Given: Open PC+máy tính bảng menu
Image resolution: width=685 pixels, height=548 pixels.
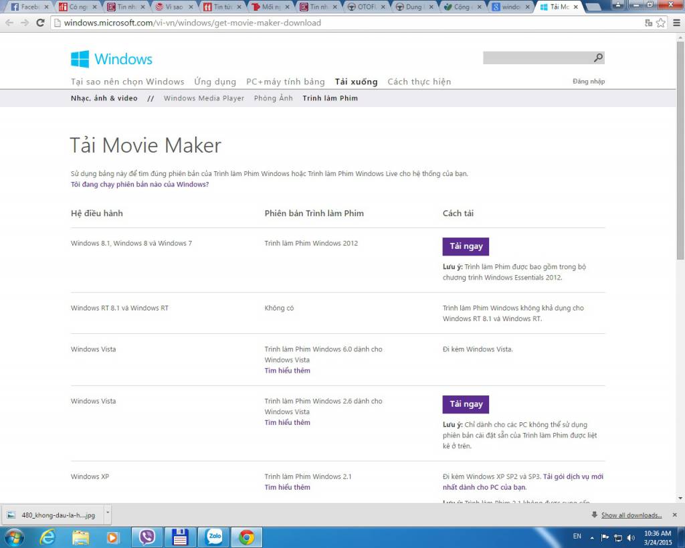Looking at the screenshot, I should pyautogui.click(x=285, y=82).
